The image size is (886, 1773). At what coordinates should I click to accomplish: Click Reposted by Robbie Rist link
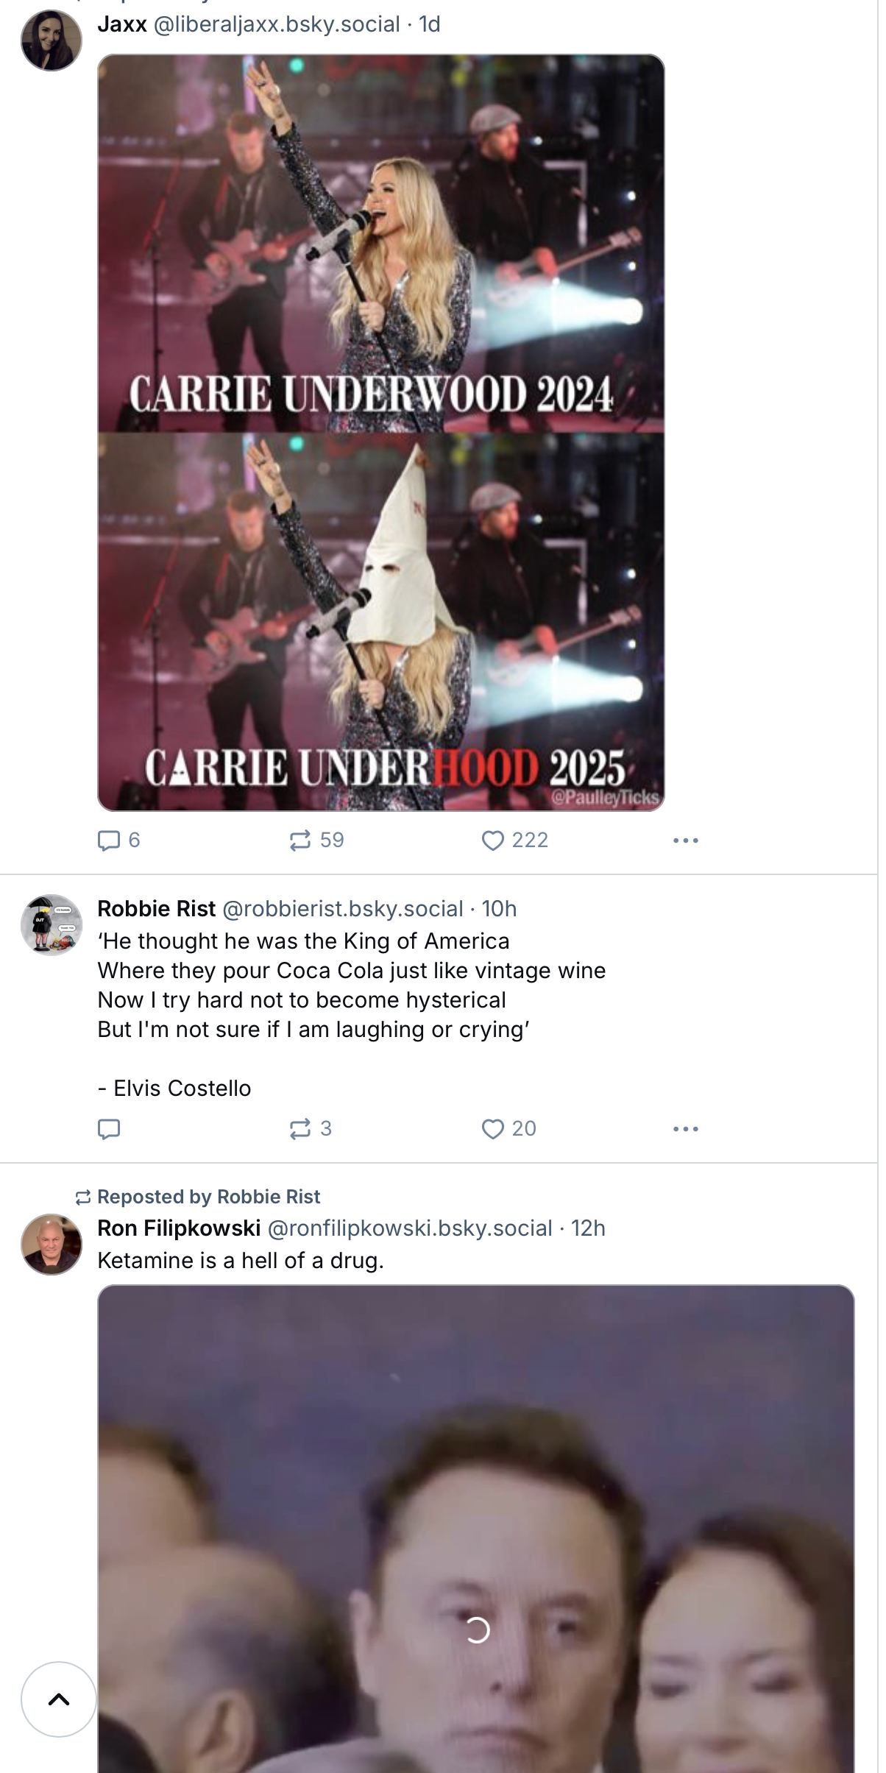pyautogui.click(x=209, y=1197)
